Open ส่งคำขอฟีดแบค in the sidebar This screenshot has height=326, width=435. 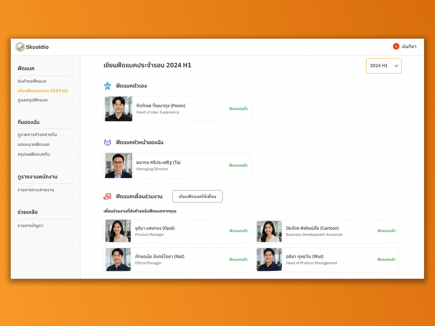pos(32,81)
